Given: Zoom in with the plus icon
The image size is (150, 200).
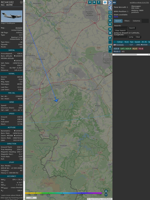Looking at the screenshot, I should tap(106, 191).
